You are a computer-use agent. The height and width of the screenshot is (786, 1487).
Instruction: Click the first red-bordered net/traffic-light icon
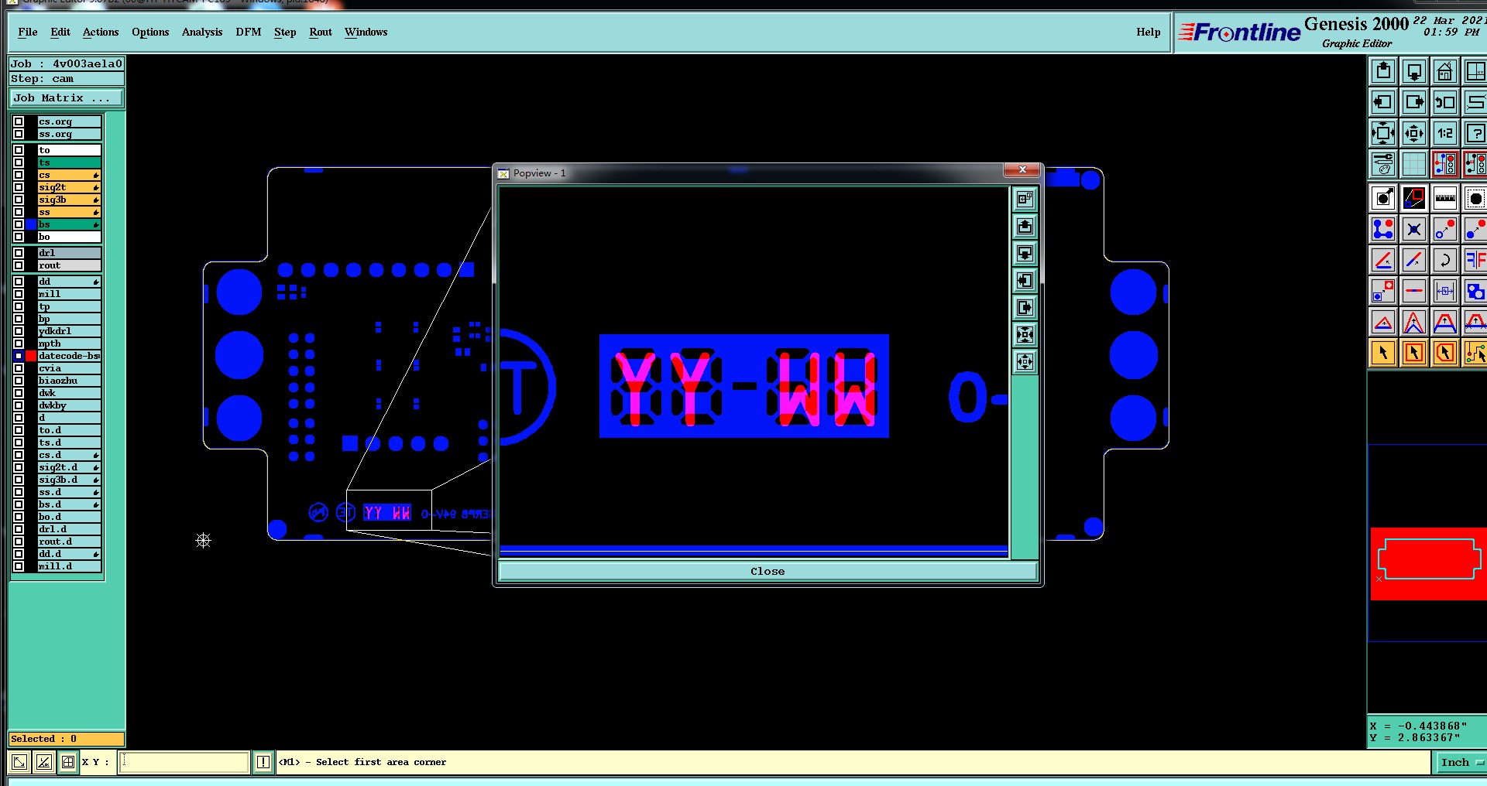coord(1445,164)
